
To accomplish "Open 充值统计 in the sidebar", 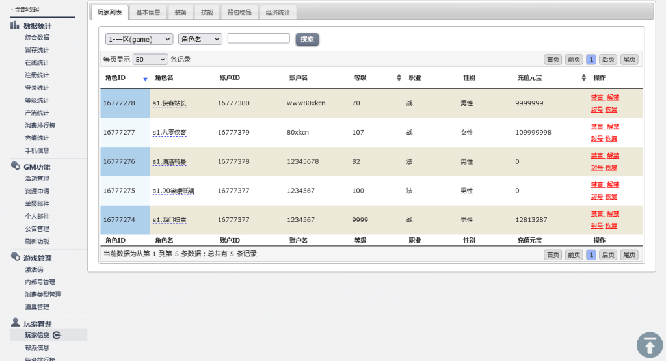I will [x=37, y=138].
